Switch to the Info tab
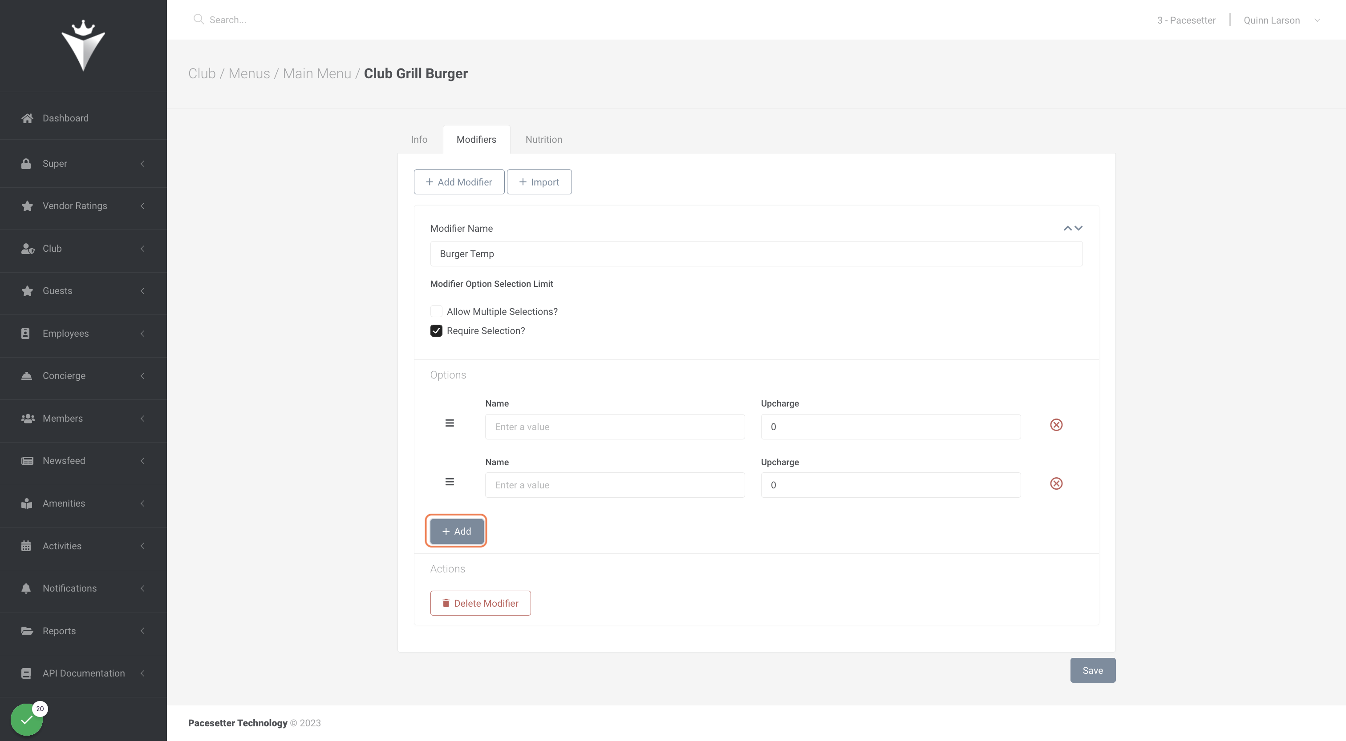1346x741 pixels. [x=419, y=139]
